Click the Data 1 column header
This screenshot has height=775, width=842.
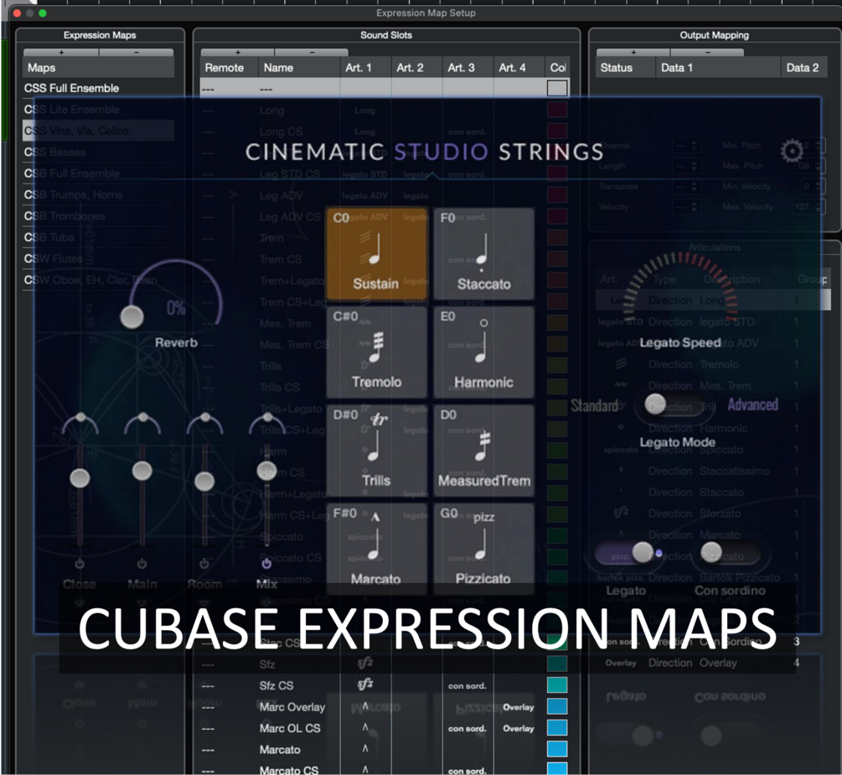(x=718, y=68)
